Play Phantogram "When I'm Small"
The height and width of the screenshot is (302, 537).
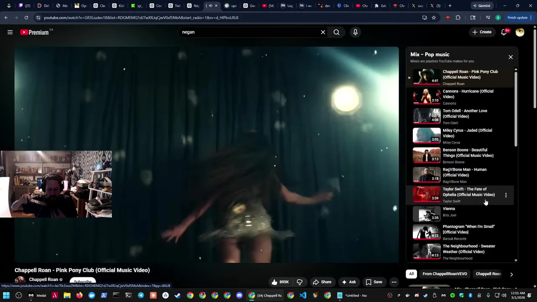click(x=459, y=232)
